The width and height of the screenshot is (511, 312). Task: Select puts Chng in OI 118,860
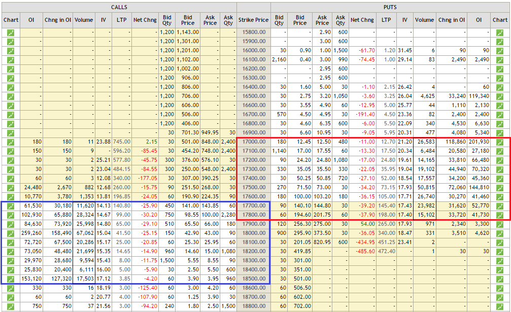pyautogui.click(x=455, y=142)
